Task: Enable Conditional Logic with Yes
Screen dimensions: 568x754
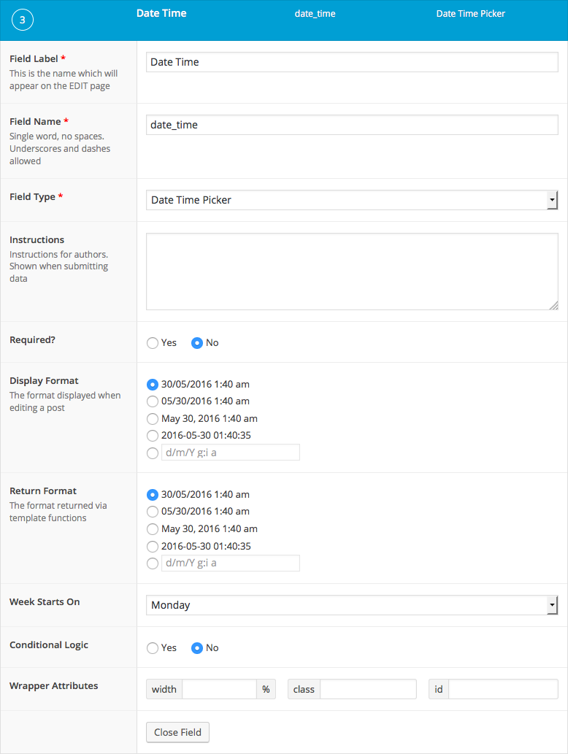Action: pyautogui.click(x=153, y=648)
